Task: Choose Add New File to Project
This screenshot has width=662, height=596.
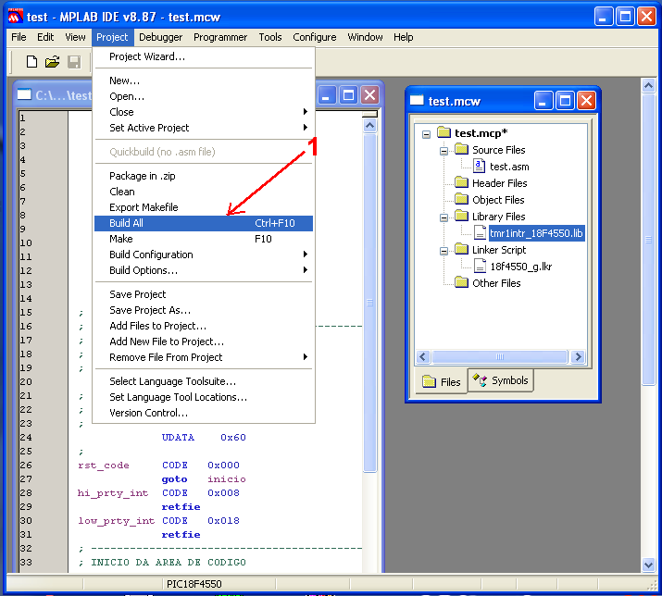Action: click(204, 341)
